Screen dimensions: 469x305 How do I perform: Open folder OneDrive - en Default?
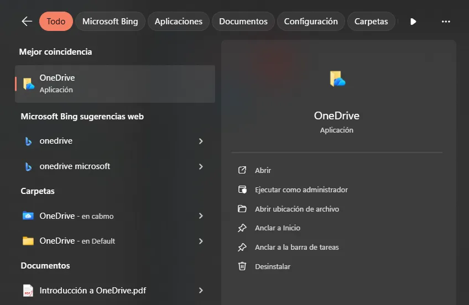(115, 241)
